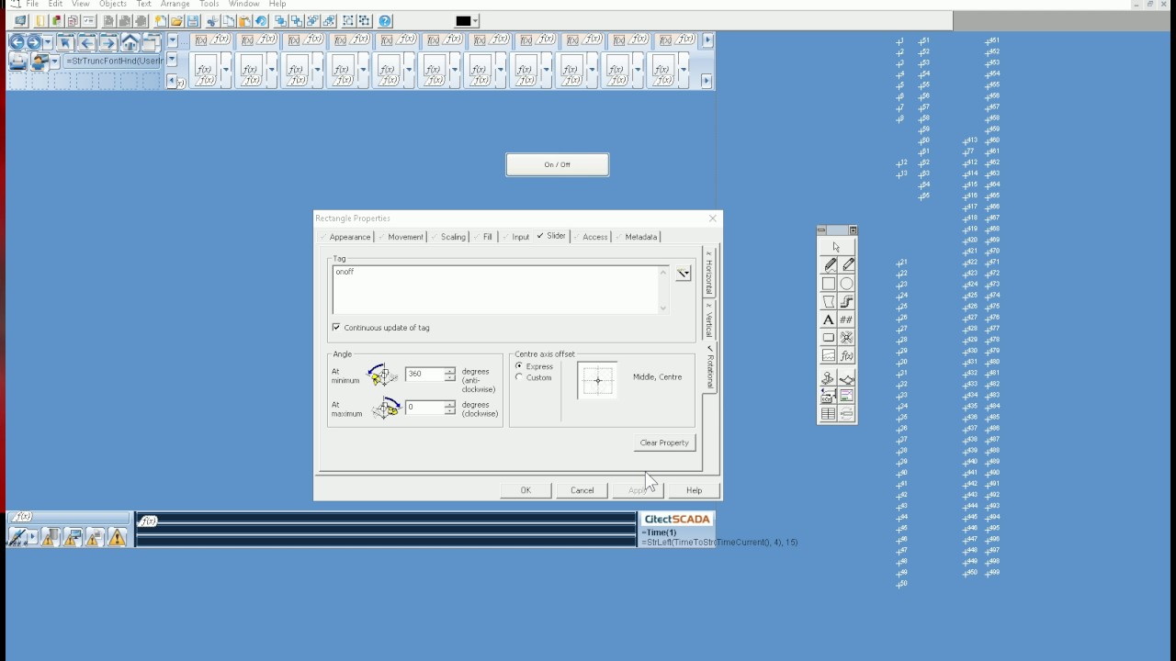The height and width of the screenshot is (661, 1176).
Task: Click the Clear Property button
Action: tap(664, 443)
